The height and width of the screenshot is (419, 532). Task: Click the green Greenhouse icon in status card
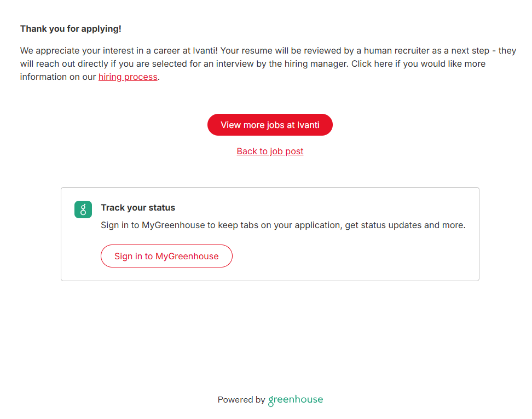tap(83, 209)
